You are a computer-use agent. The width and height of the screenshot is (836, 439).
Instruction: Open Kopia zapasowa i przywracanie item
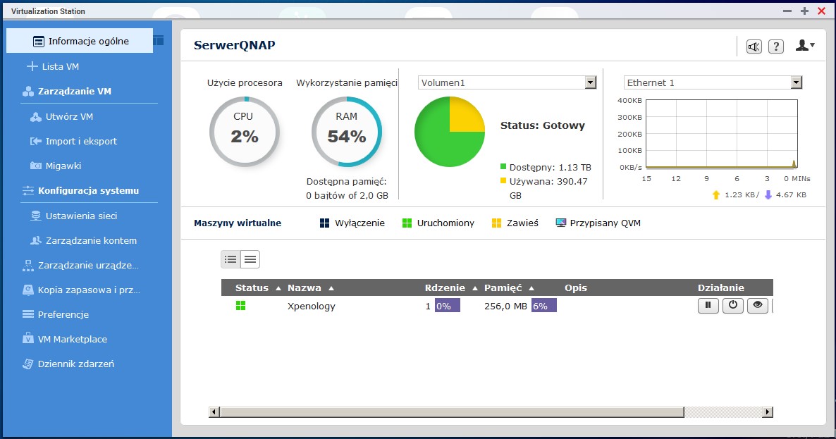coord(89,290)
